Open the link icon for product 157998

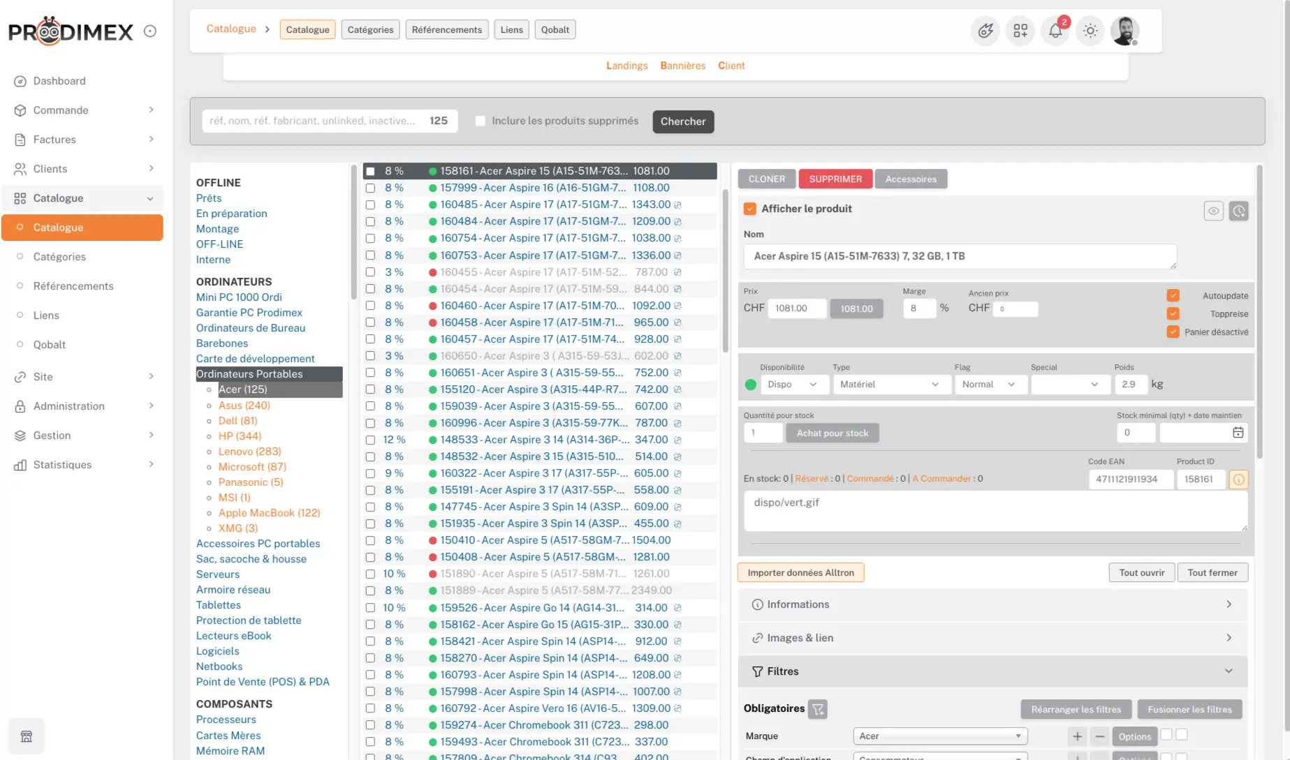677,692
